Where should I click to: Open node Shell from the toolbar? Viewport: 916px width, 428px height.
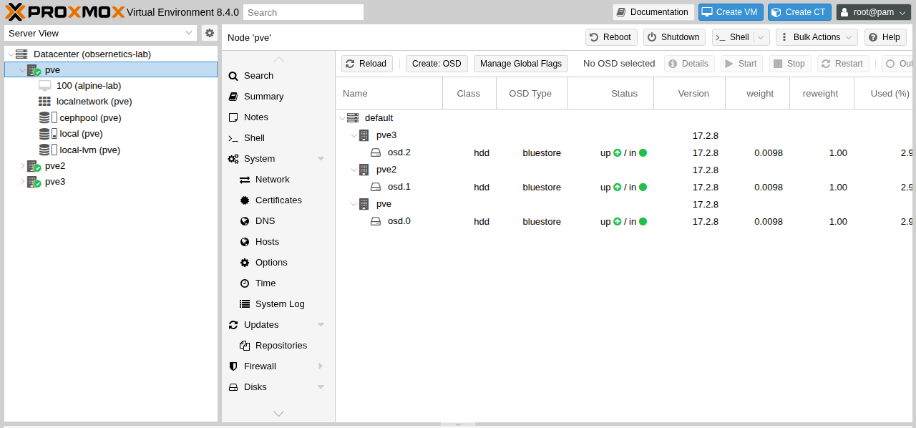point(733,37)
